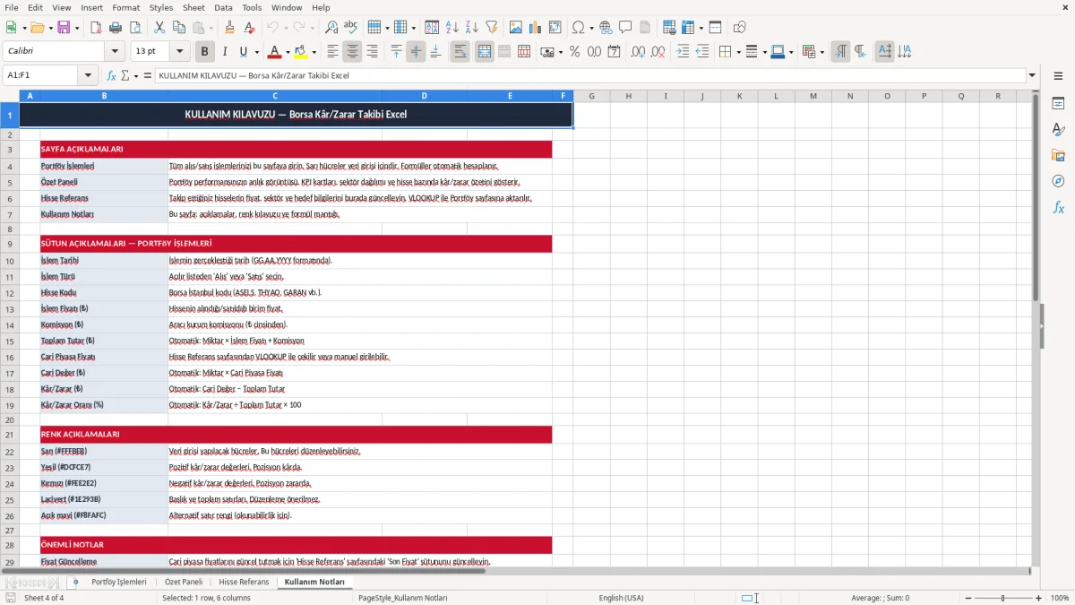This screenshot has height=605, width=1075.
Task: Click the Formula equals button
Action: (x=148, y=75)
